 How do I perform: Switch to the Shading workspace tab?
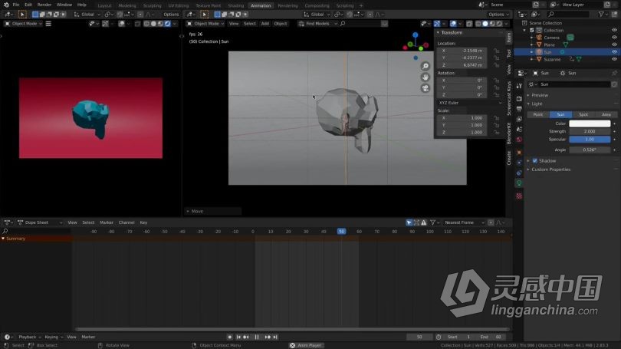(235, 5)
